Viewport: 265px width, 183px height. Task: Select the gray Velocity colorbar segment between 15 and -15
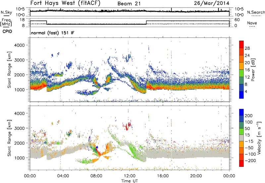241,138
